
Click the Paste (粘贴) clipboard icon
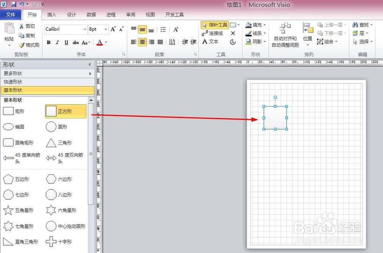[9, 28]
